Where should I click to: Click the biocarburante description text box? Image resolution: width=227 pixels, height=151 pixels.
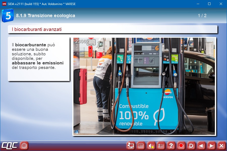click(39, 59)
